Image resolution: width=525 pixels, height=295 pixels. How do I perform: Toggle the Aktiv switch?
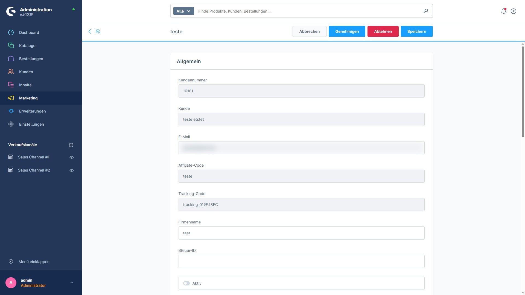[x=186, y=283]
